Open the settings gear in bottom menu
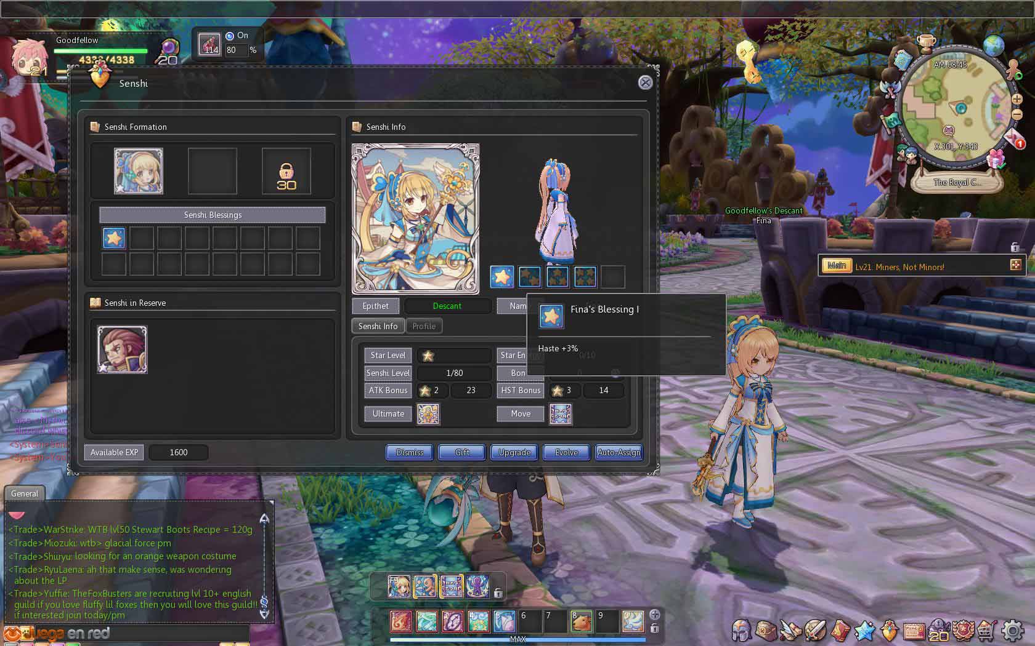This screenshot has height=646, width=1035. 1013,630
